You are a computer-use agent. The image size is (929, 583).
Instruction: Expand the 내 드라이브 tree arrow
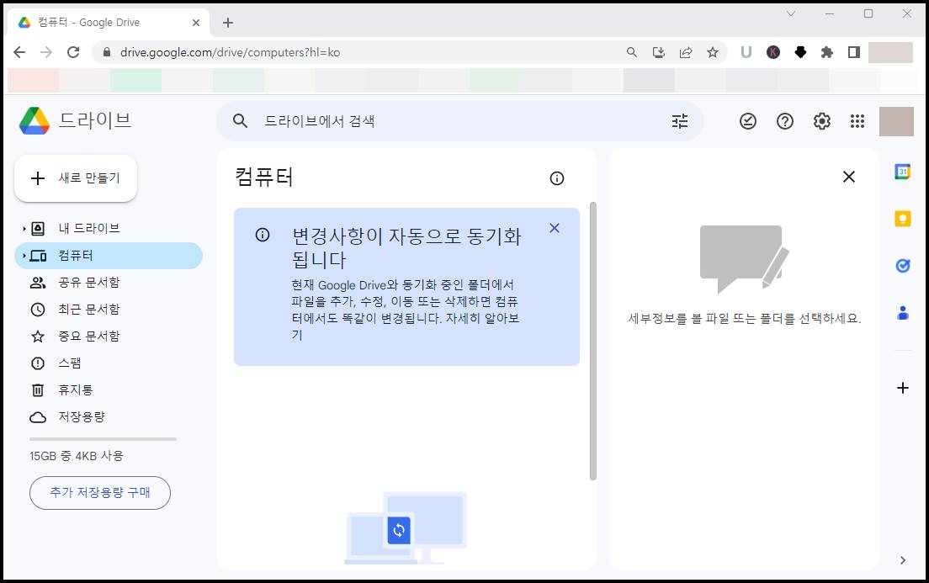click(x=24, y=229)
